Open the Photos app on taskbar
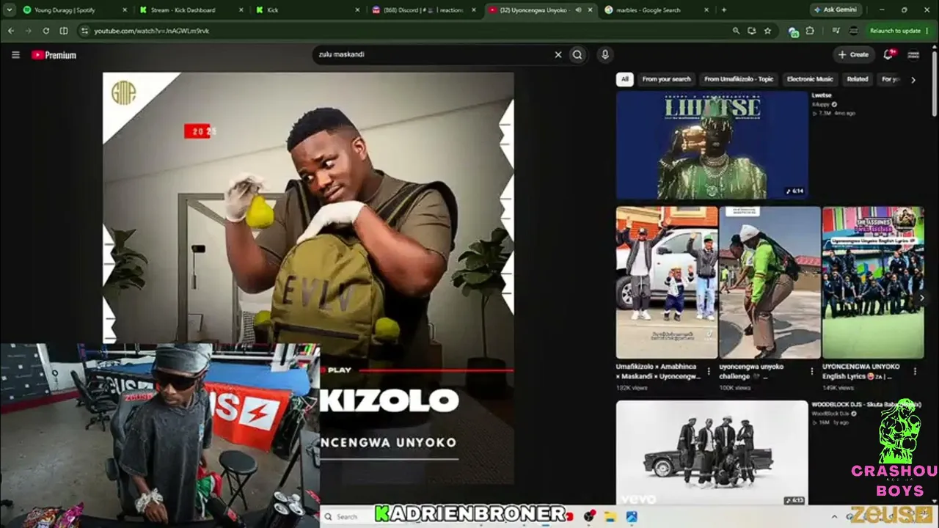 (631, 516)
